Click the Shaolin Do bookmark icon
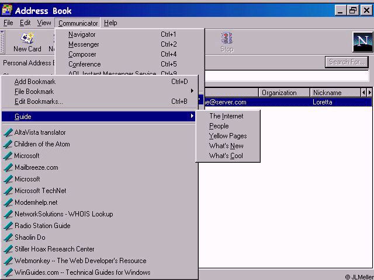Screen dimensions: 374x280 click(8, 237)
